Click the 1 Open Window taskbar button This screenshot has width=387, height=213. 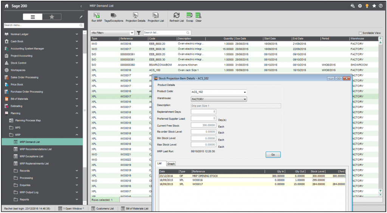(x=71, y=208)
